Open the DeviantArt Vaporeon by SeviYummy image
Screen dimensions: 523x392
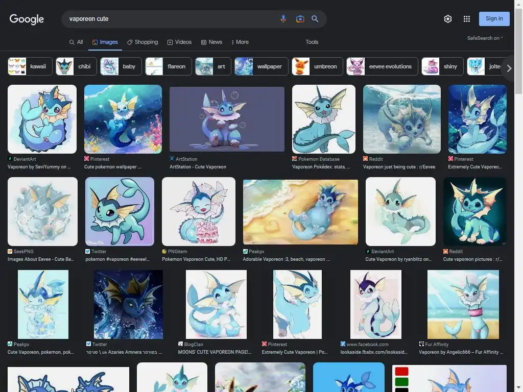click(42, 119)
